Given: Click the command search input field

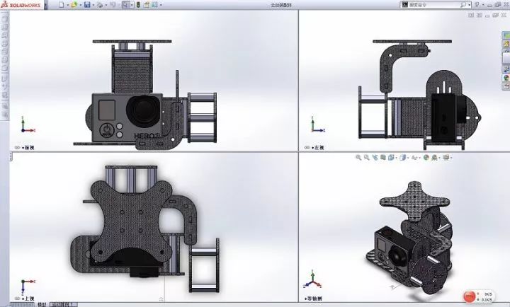Looking at the screenshot, I should (x=434, y=5).
